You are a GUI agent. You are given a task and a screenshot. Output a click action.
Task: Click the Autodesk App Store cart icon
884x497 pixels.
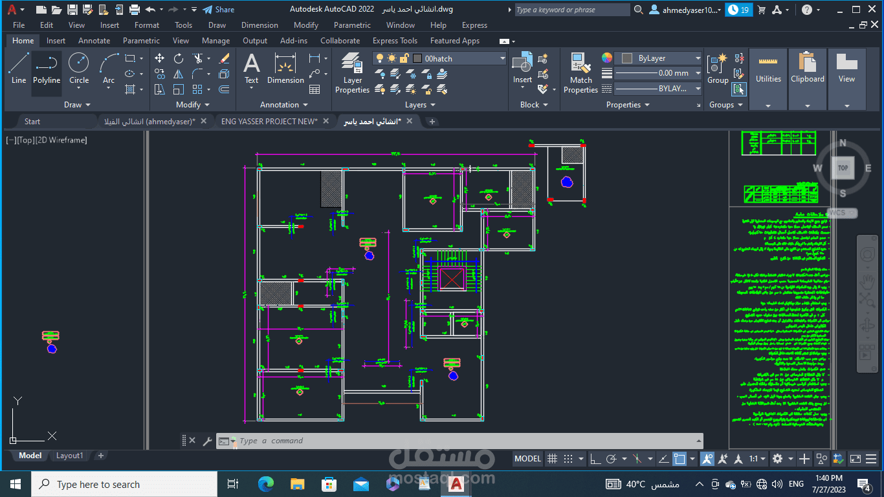pos(762,10)
